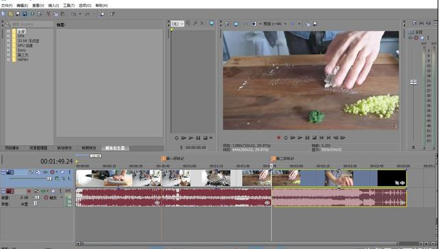
Task: Toggle mute on video track 1
Action: click(x=62, y=172)
